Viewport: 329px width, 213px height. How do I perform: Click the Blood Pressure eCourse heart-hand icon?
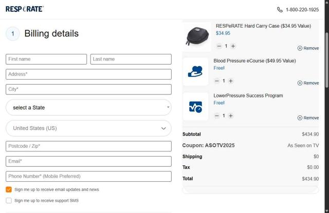tap(195, 72)
